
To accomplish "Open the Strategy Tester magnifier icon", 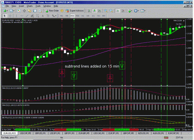I will pos(40,11).
